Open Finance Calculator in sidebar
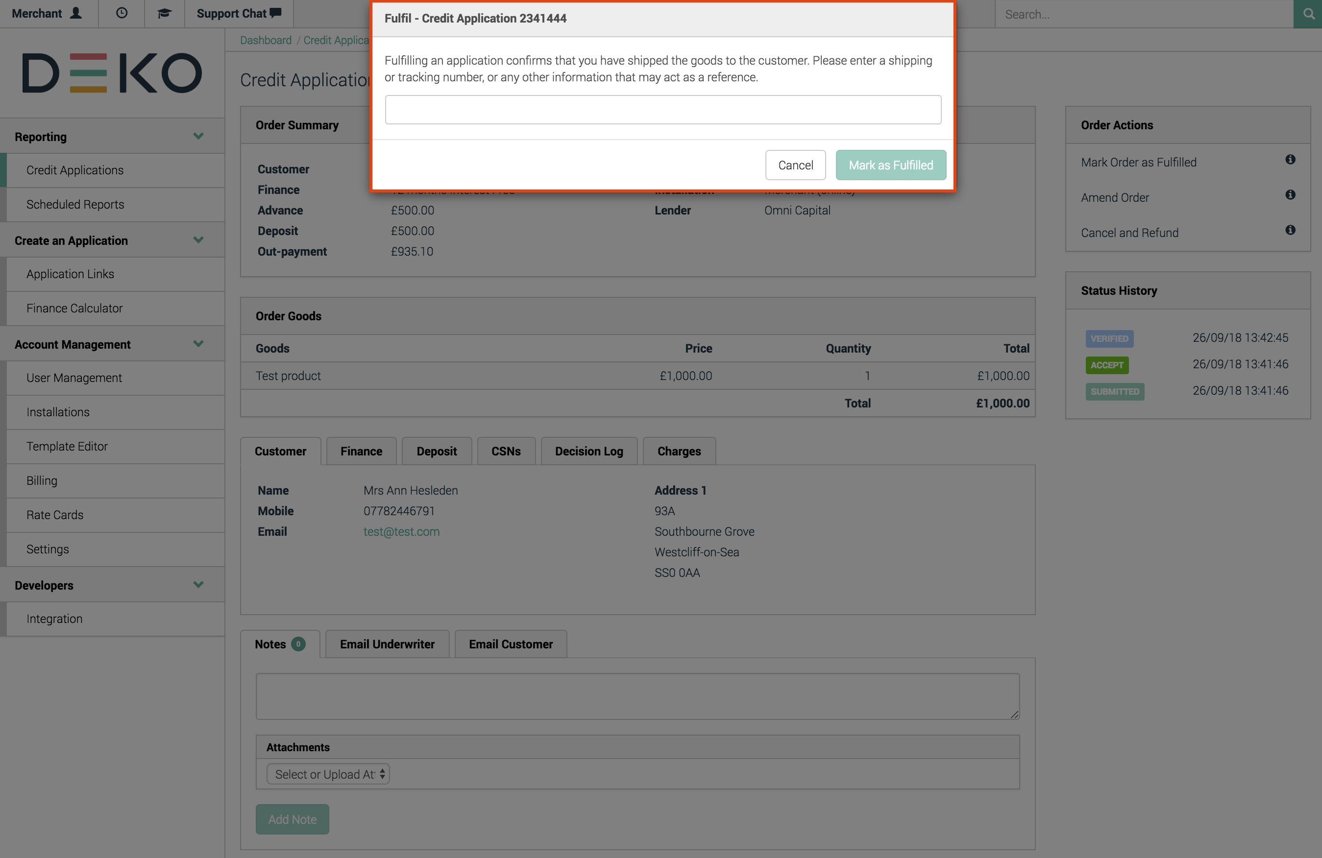 pyautogui.click(x=74, y=308)
